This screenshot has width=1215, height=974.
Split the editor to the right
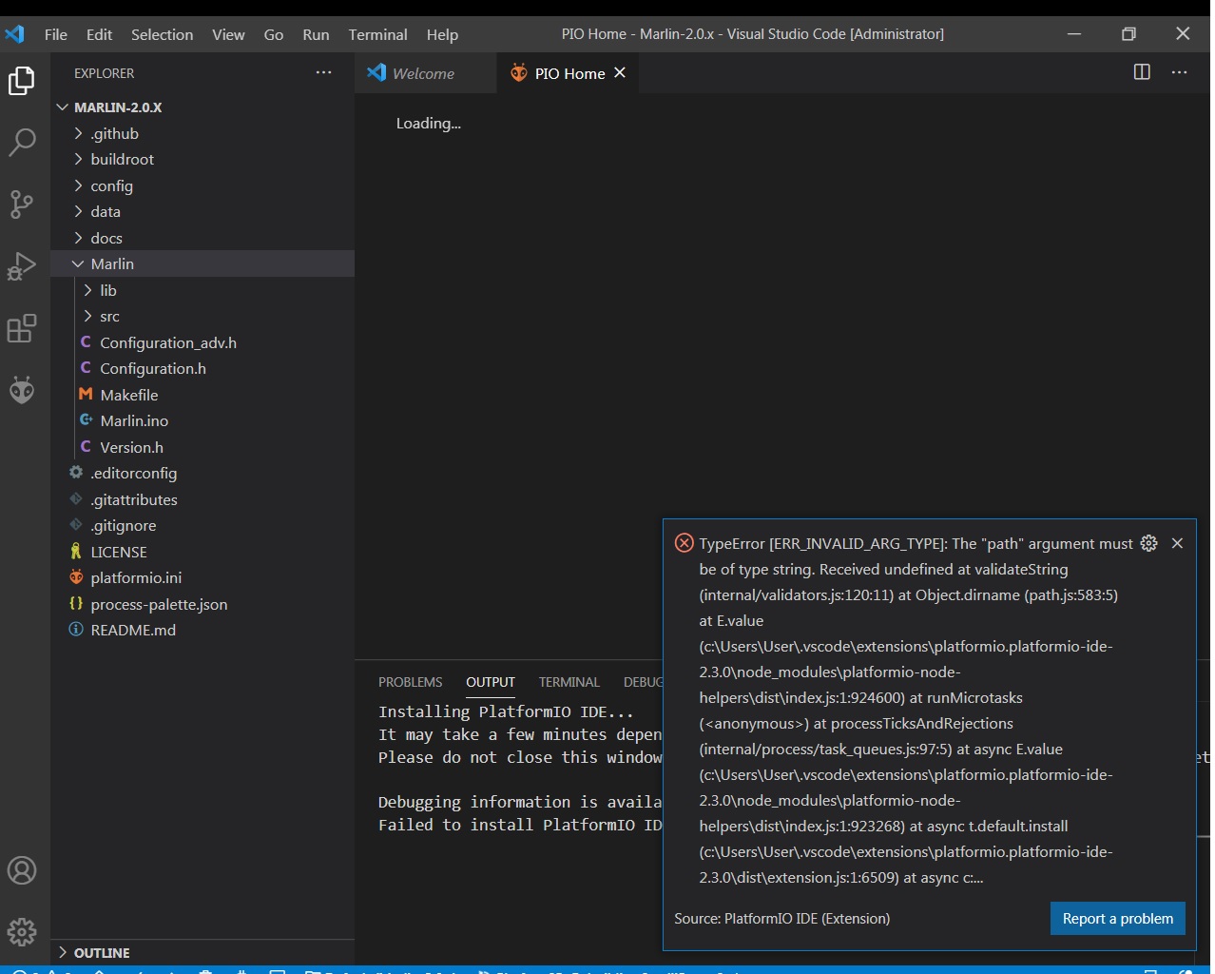[1143, 72]
